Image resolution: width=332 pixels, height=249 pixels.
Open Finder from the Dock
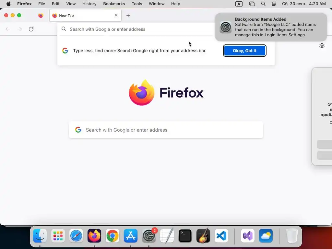pos(40,236)
